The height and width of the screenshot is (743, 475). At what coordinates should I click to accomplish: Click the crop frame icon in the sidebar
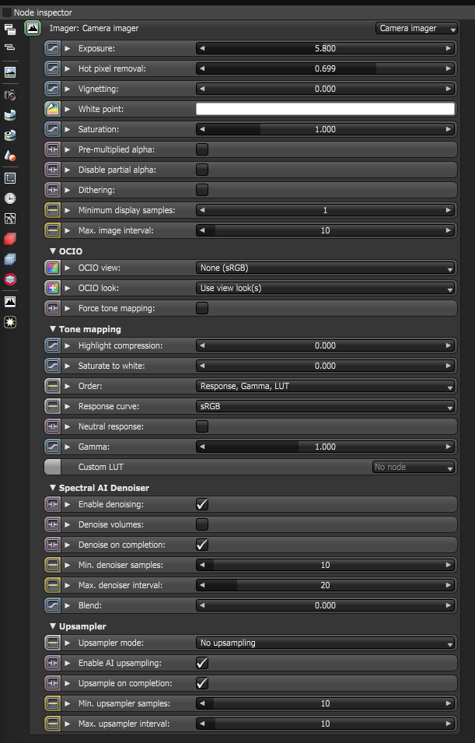(x=10, y=177)
